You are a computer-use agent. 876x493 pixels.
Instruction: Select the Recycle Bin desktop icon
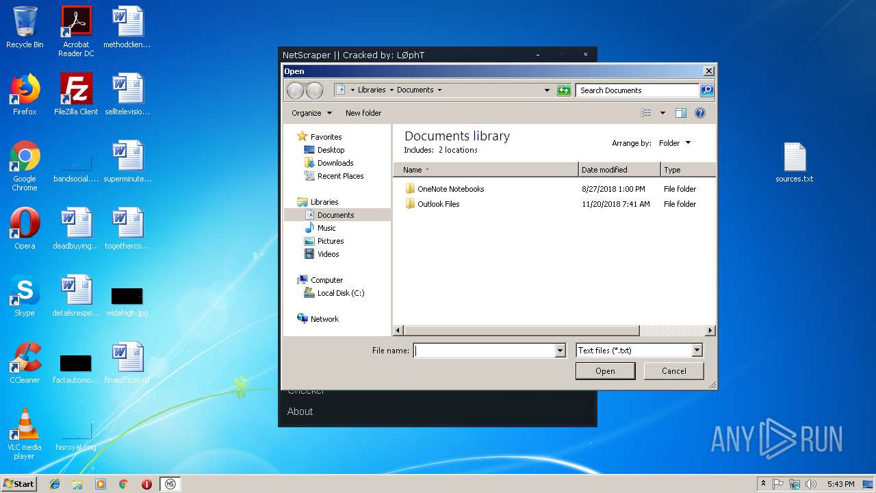click(25, 27)
